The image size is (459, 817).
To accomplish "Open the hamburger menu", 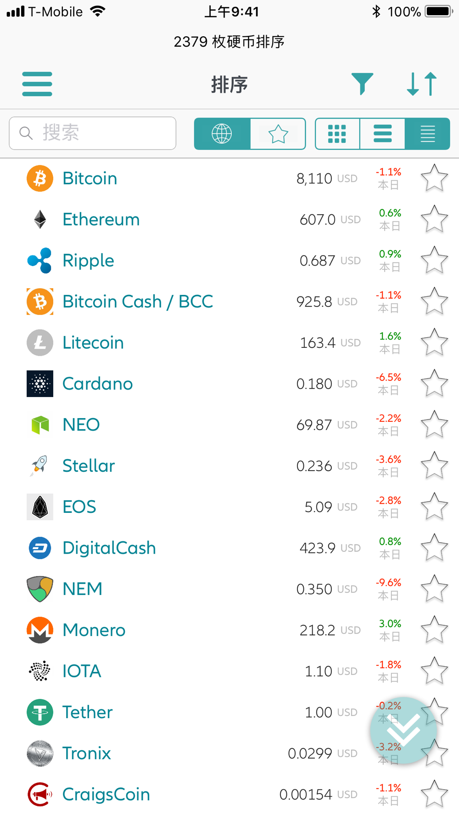I will point(37,84).
